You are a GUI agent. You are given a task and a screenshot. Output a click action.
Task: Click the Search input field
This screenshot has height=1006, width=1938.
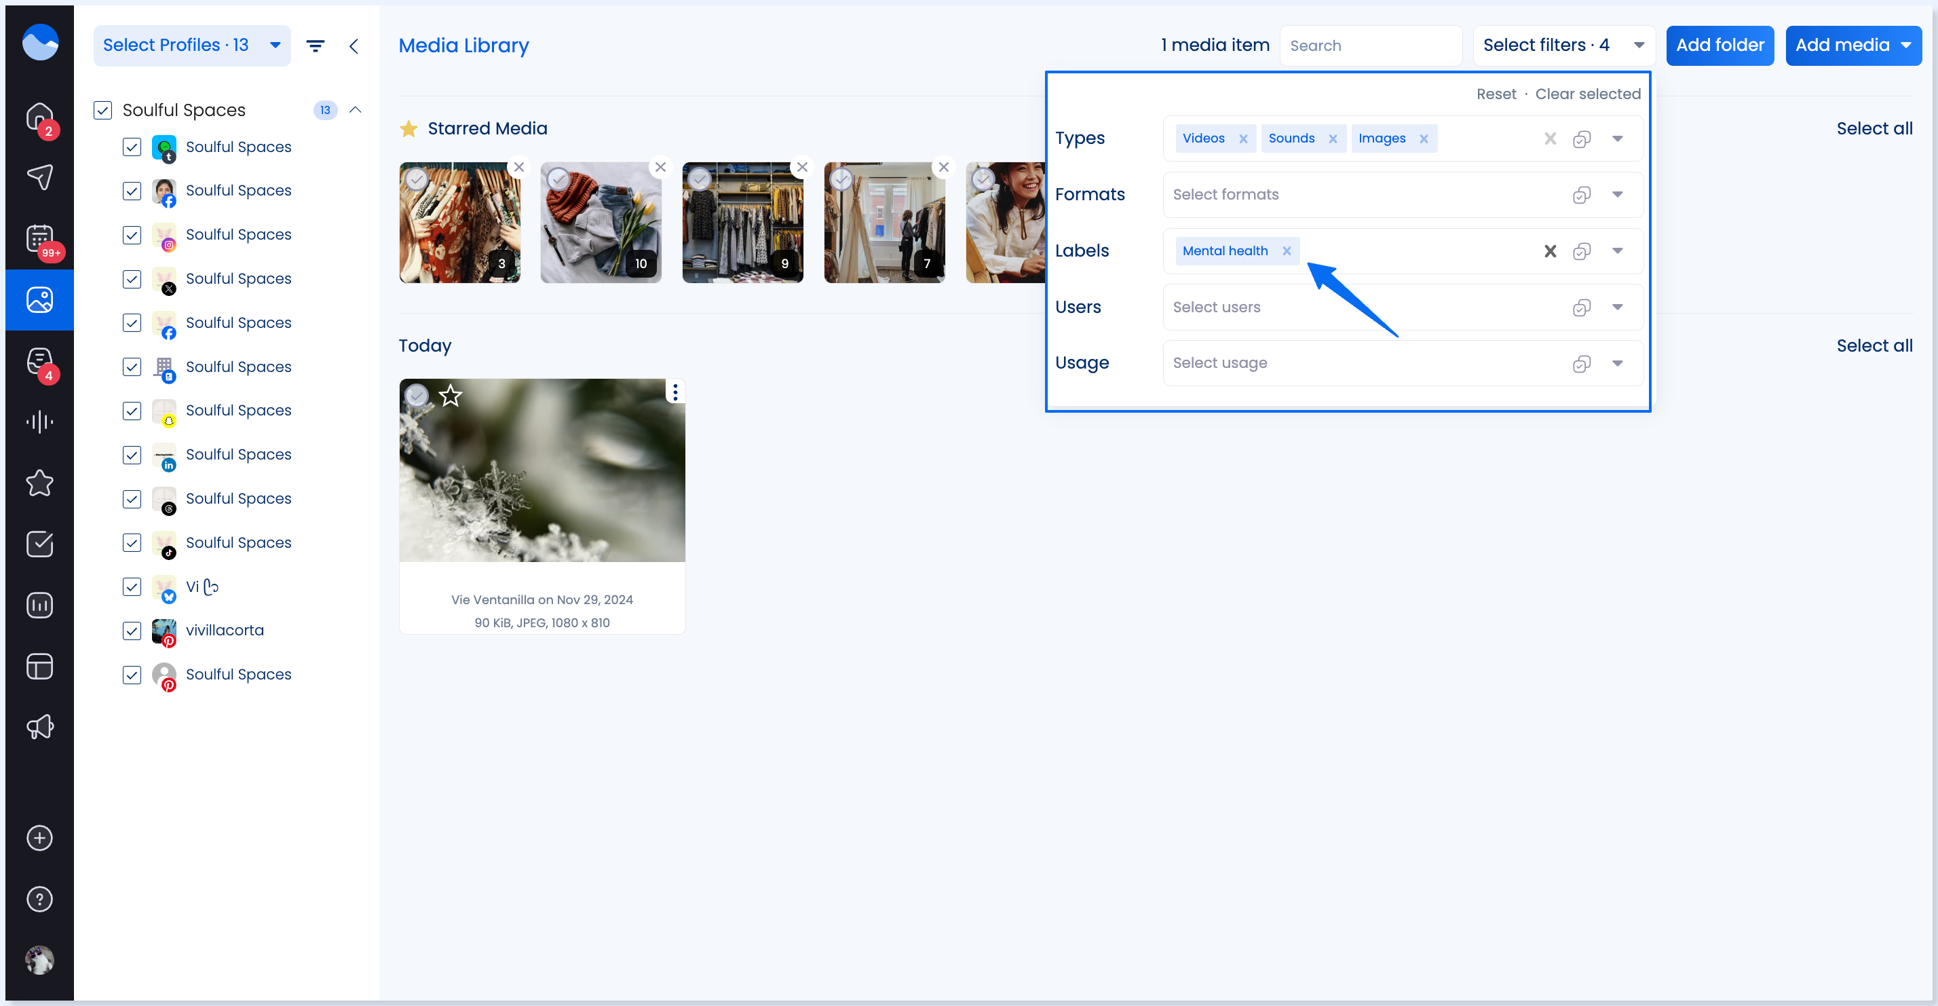point(1371,45)
